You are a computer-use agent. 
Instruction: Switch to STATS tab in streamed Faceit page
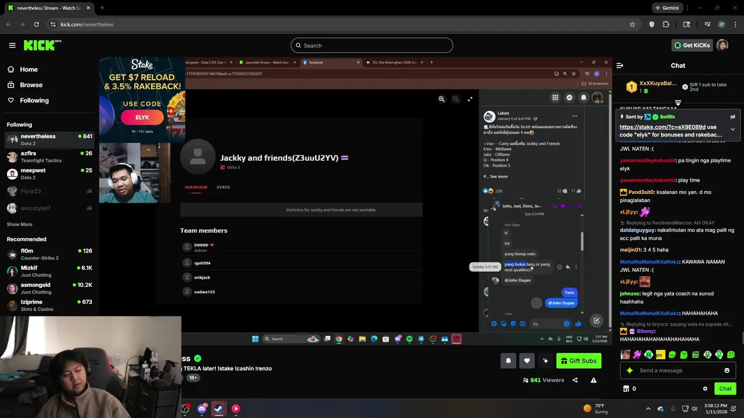pos(223,187)
